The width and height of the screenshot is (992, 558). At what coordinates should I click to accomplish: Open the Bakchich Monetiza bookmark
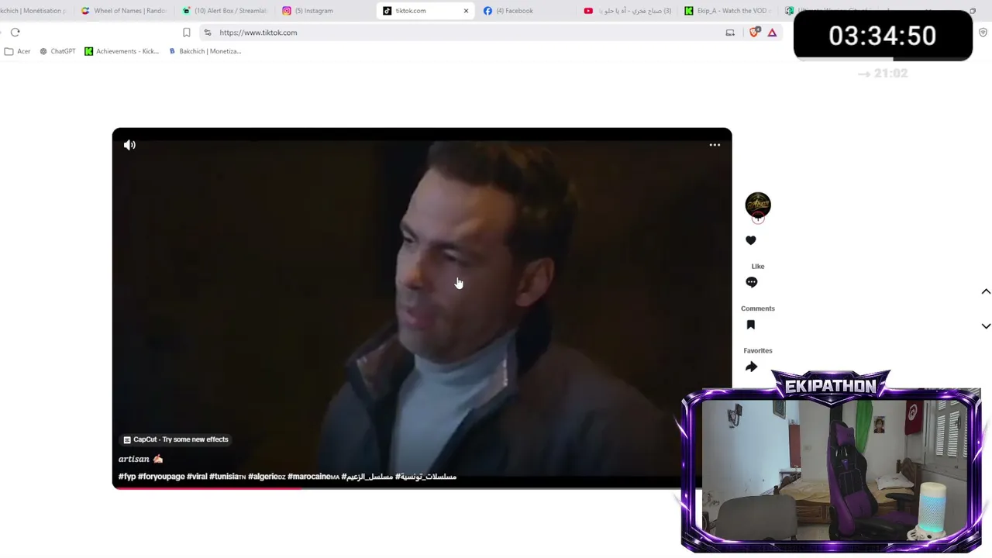tap(205, 51)
